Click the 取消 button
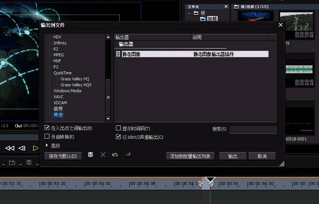 tap(262, 156)
